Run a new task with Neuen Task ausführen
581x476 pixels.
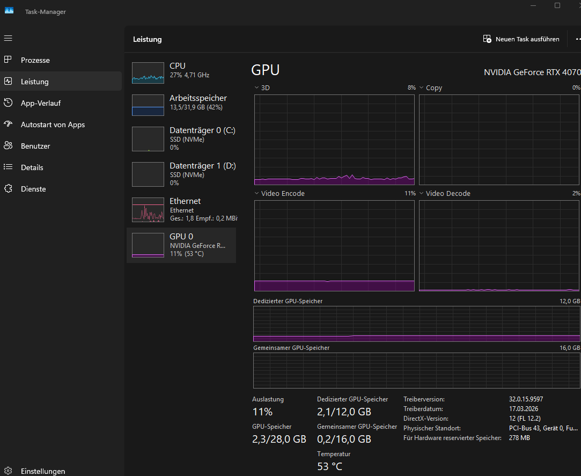click(x=521, y=39)
